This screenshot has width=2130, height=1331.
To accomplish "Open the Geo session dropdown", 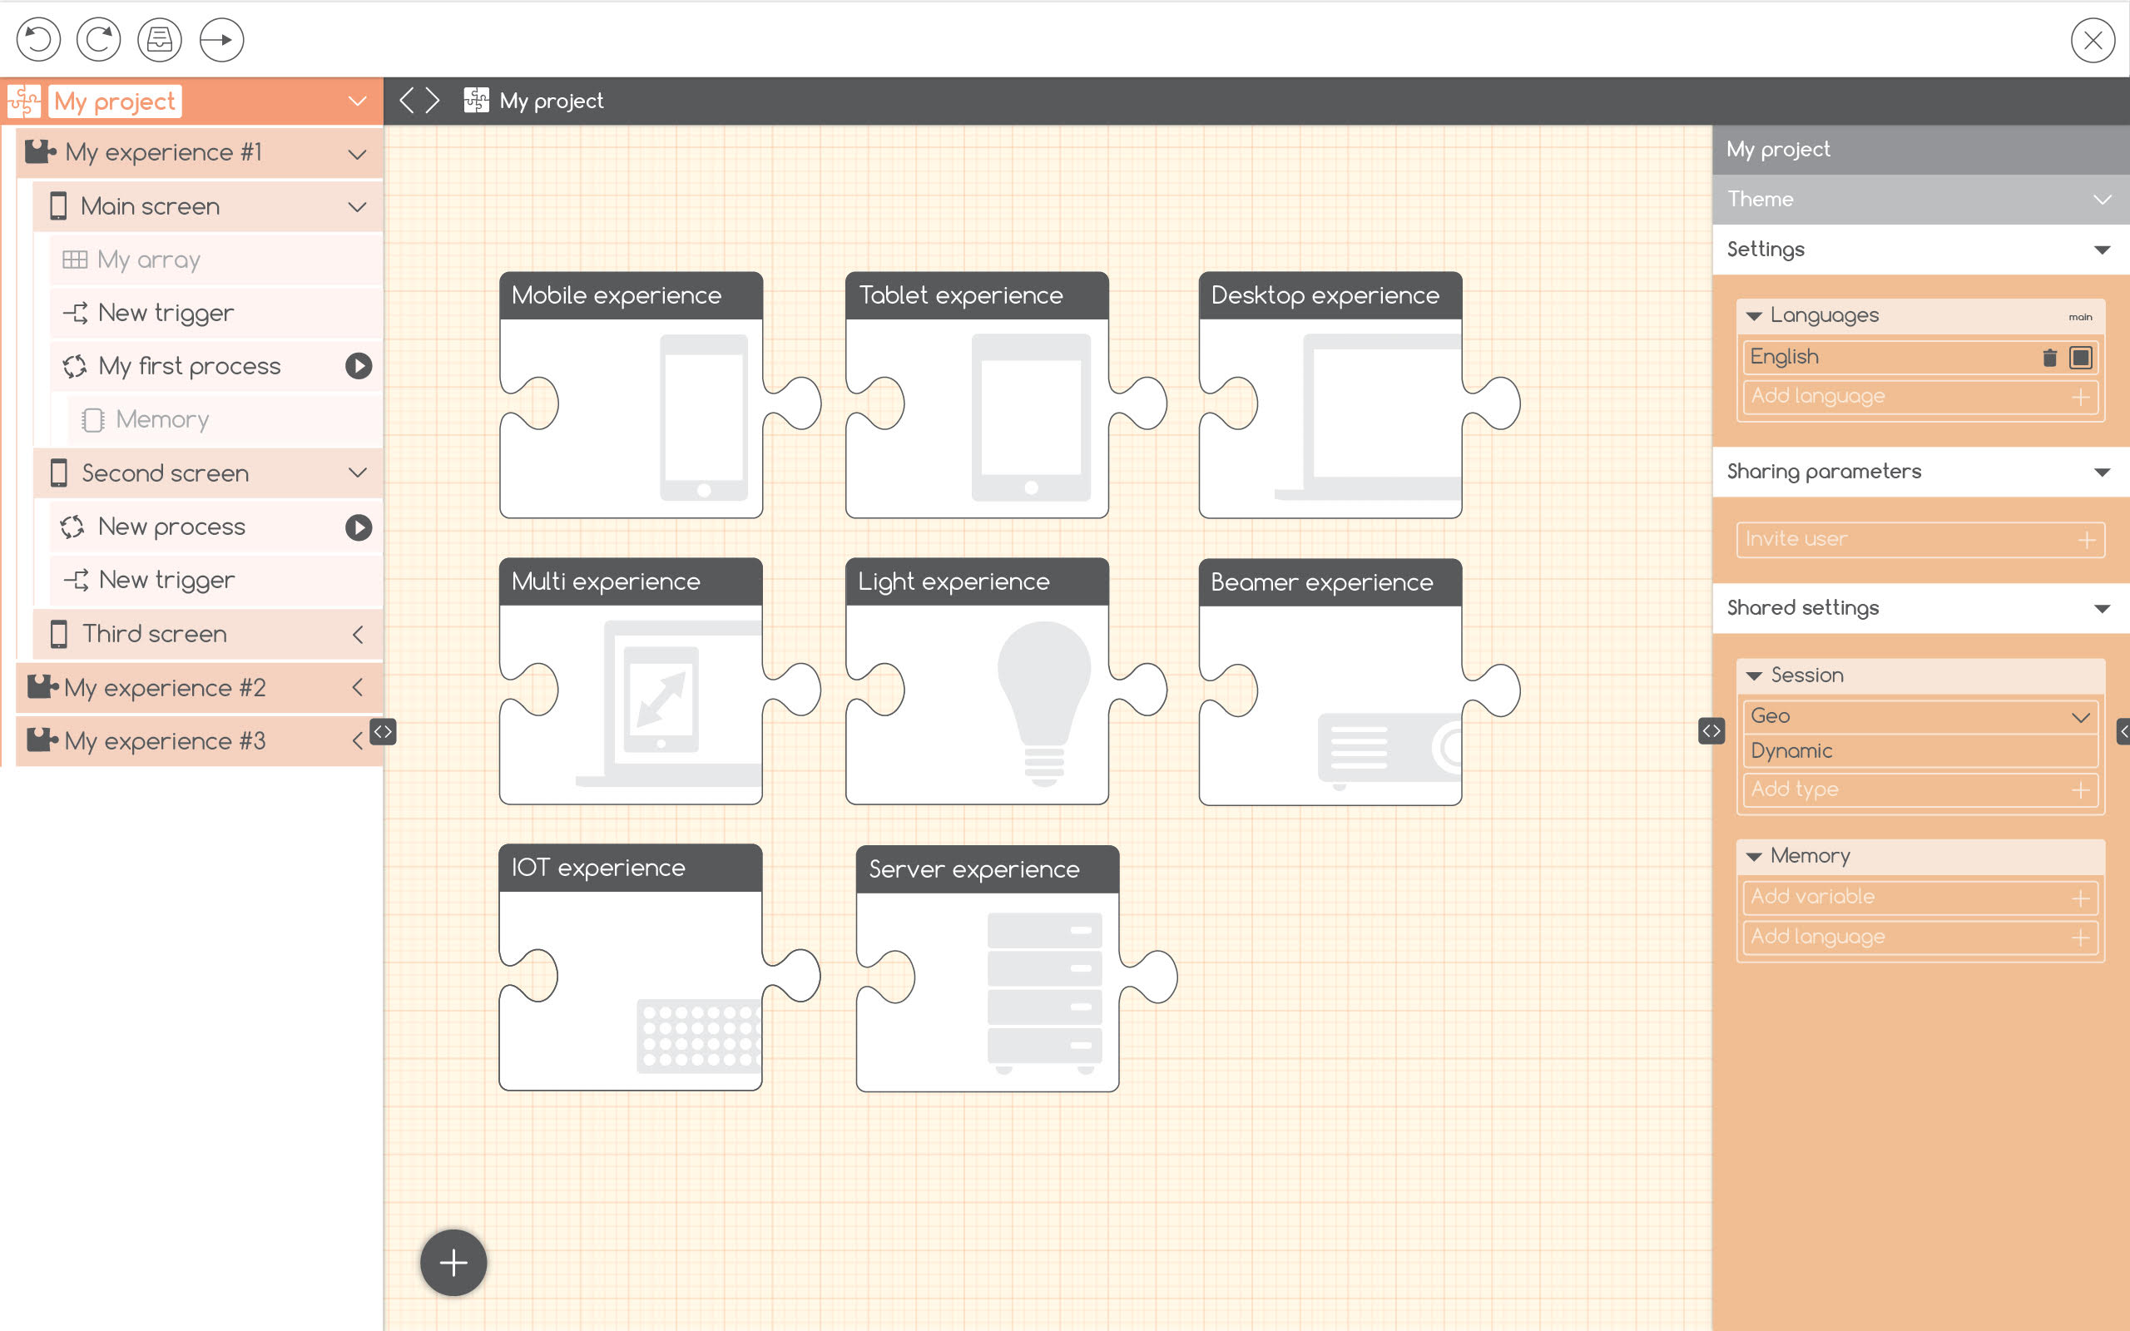I will [2080, 716].
